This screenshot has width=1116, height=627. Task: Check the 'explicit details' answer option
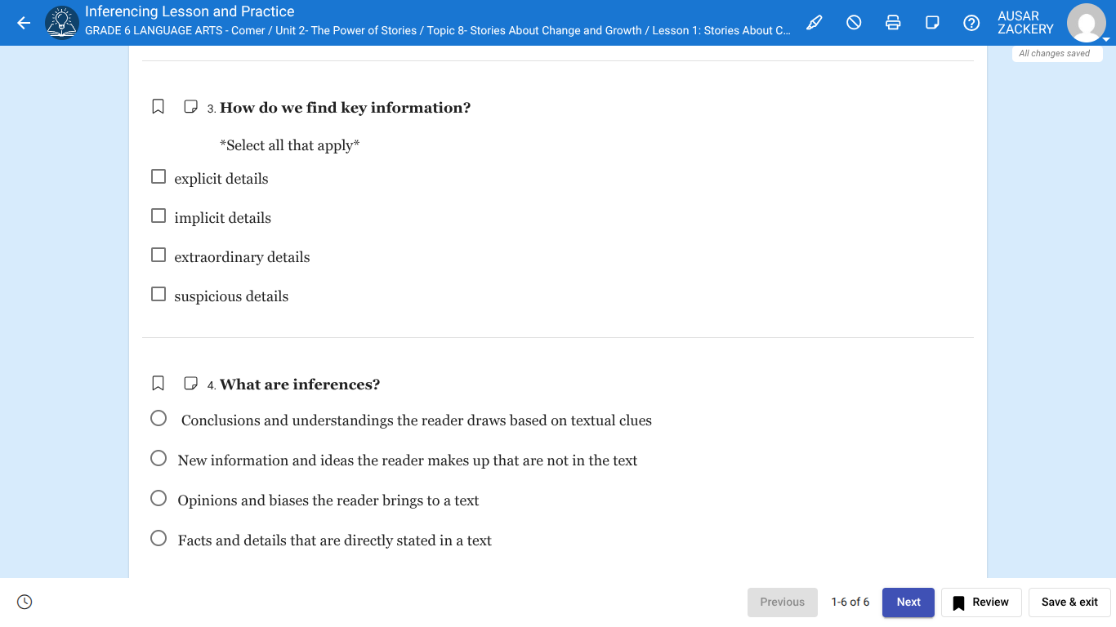tap(158, 176)
